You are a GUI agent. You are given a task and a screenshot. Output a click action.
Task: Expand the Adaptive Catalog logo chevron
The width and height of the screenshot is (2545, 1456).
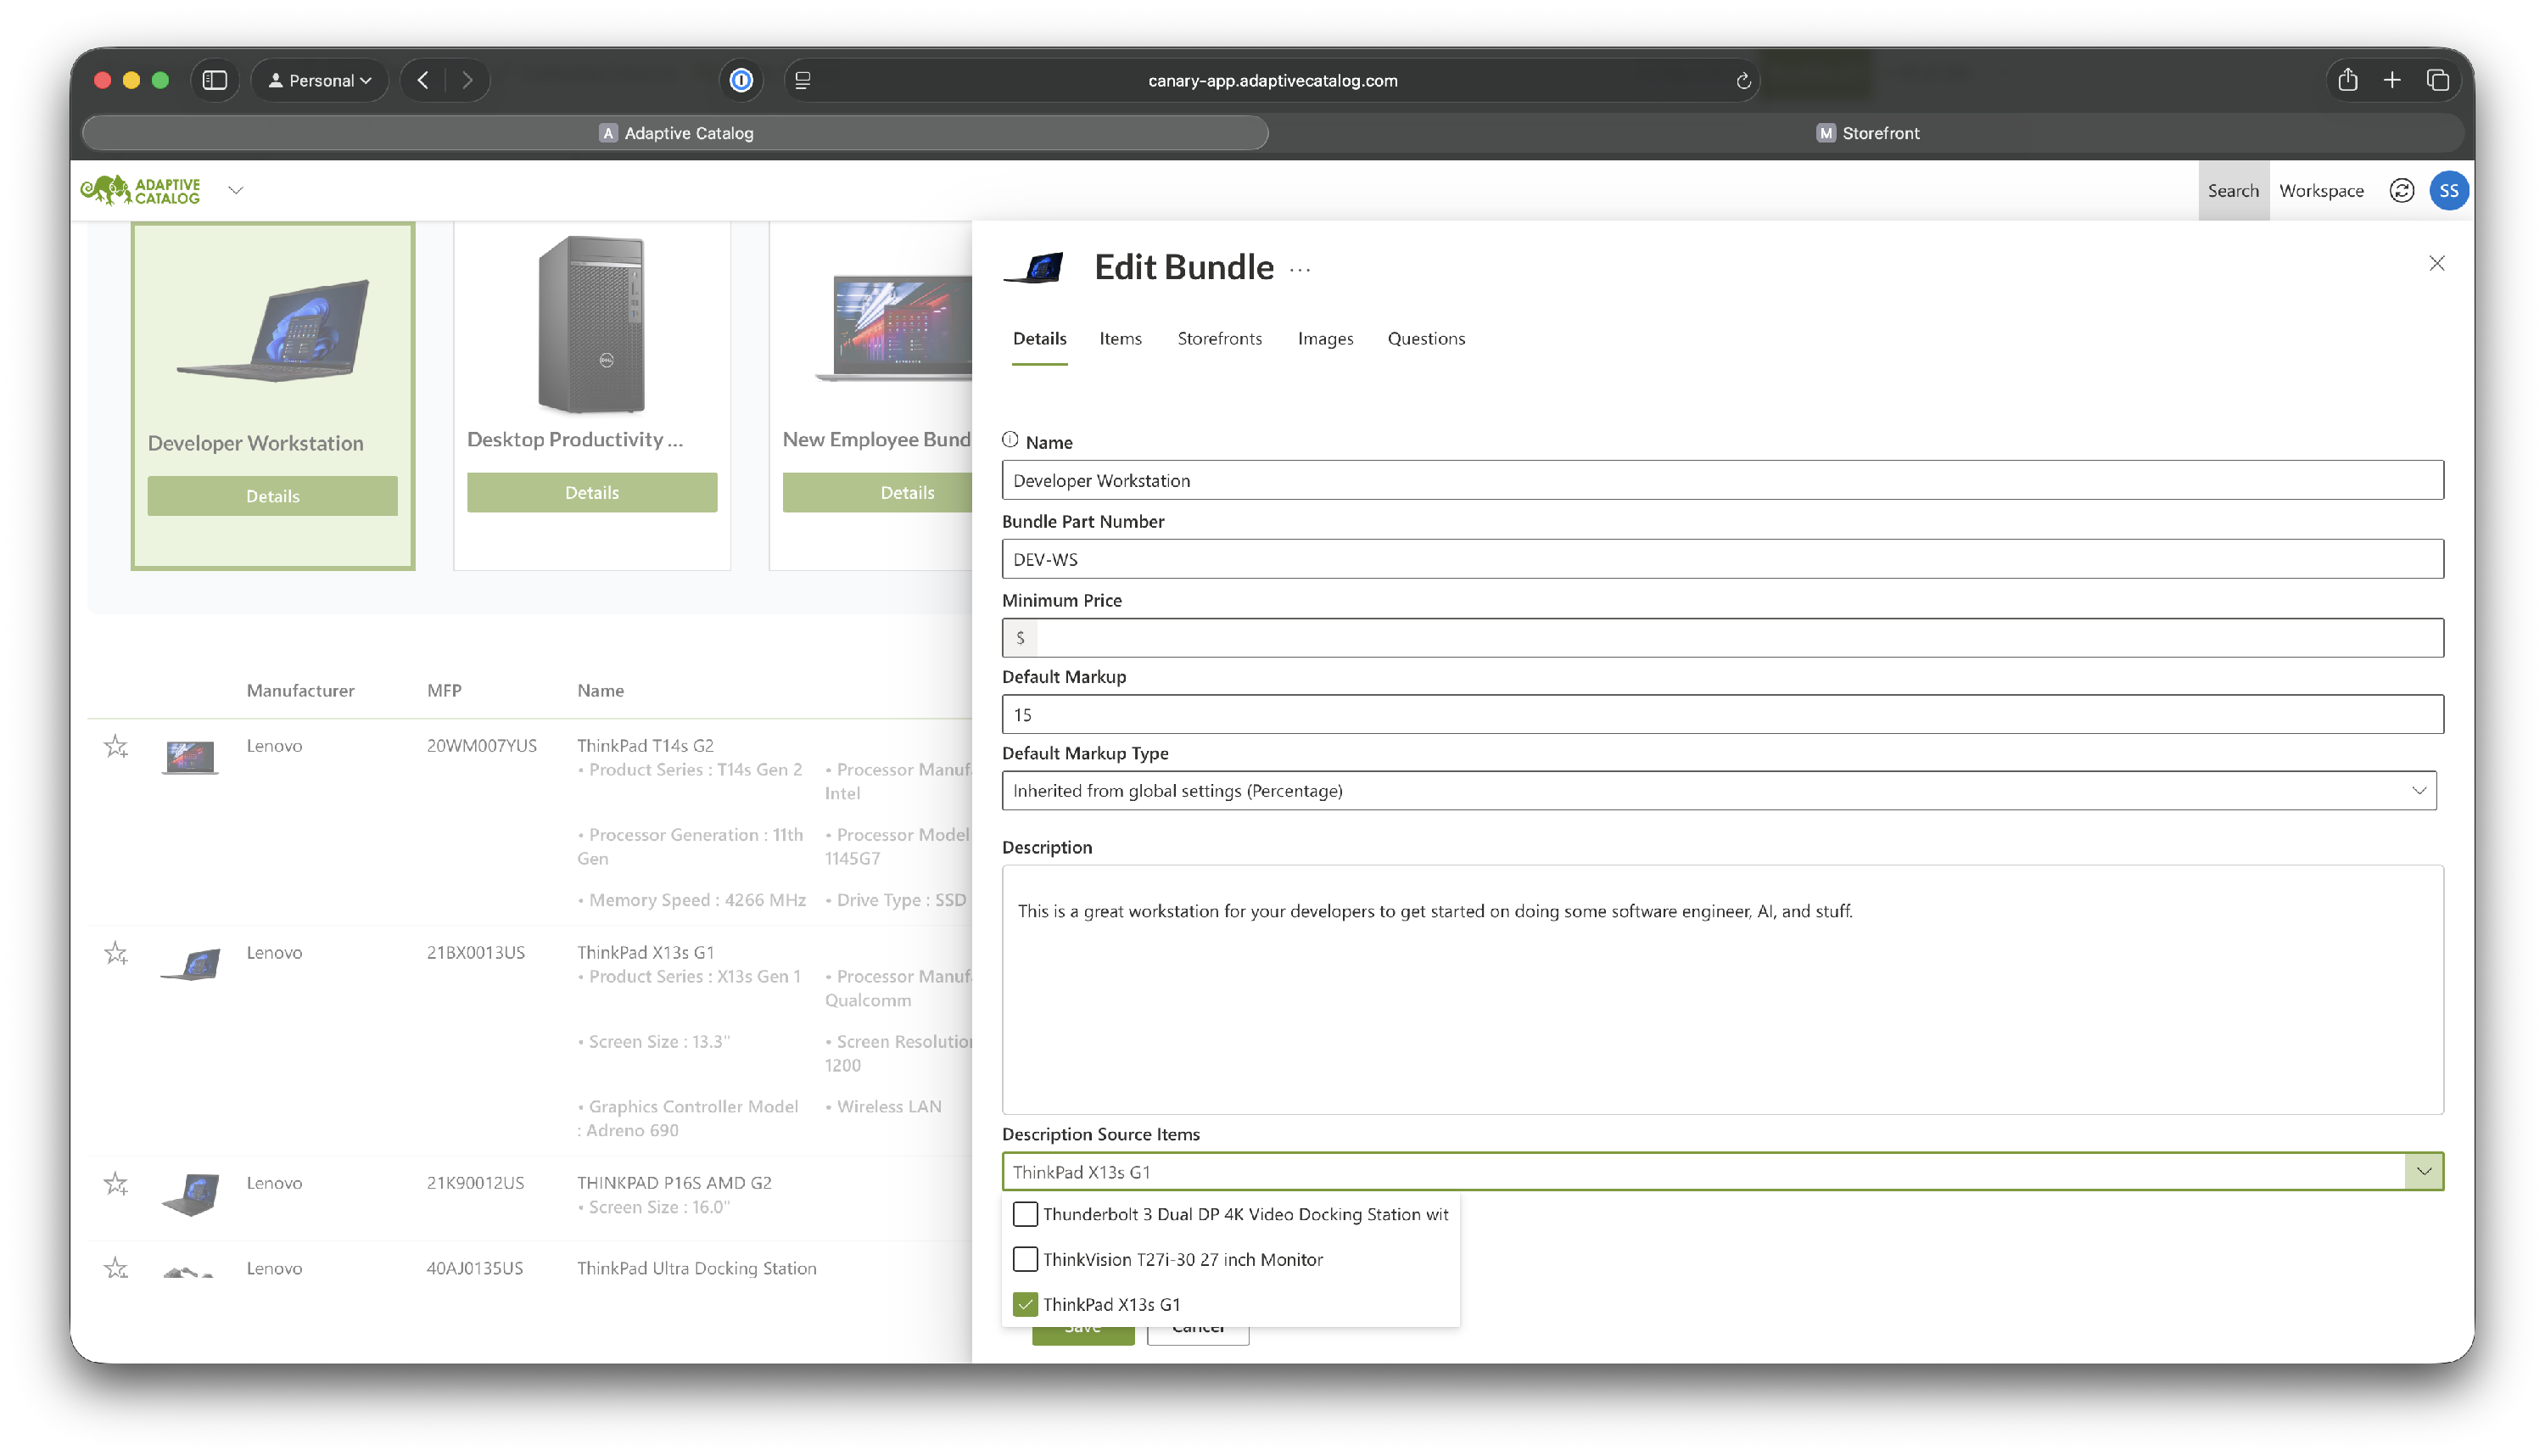(236, 190)
